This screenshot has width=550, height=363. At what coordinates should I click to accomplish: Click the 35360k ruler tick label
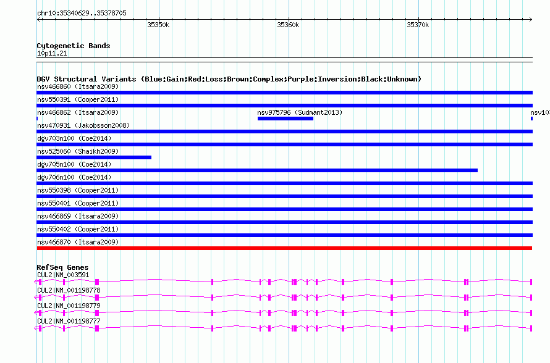click(x=288, y=25)
